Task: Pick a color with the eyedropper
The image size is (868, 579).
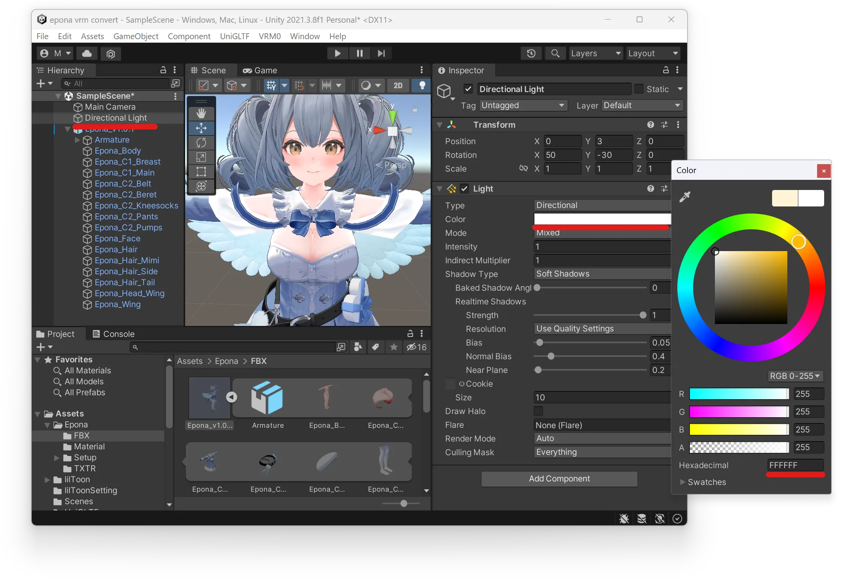Action: [685, 197]
